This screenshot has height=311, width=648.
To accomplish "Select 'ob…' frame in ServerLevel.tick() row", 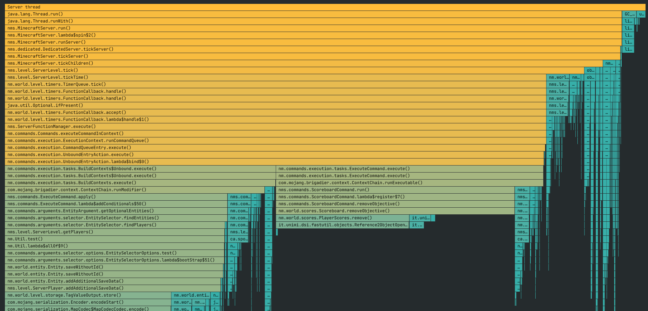I will pyautogui.click(x=590, y=70).
